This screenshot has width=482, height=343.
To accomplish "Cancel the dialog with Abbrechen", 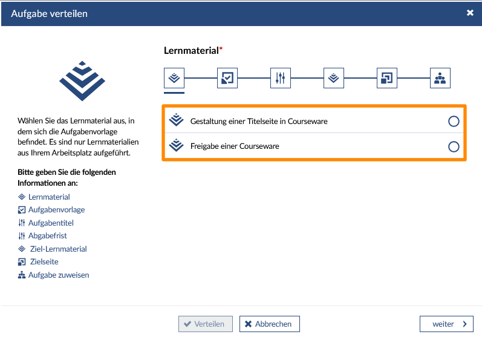I will [269, 324].
